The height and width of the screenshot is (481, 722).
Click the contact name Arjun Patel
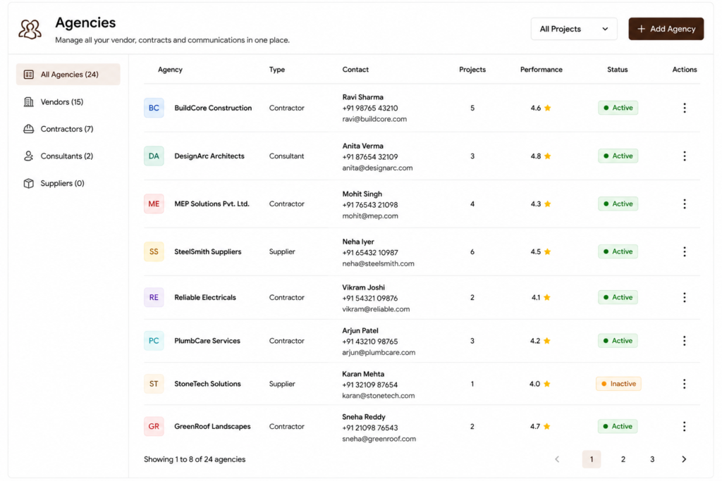(360, 330)
